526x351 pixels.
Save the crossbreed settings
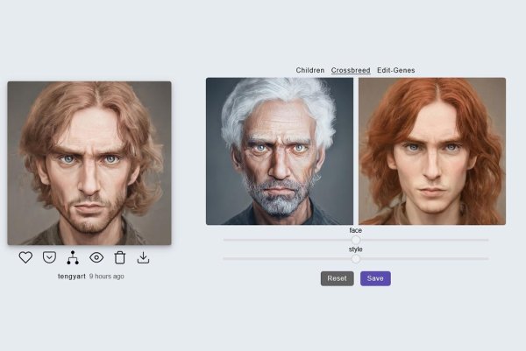[x=375, y=278]
